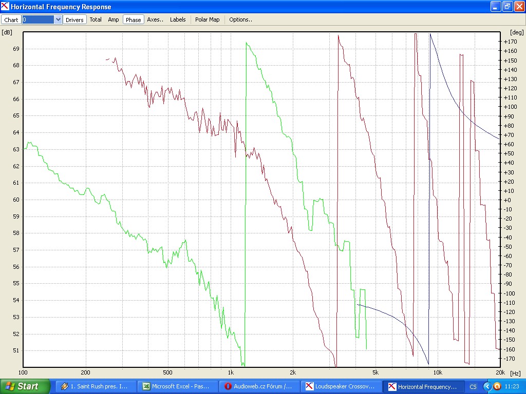Open the Polar Map view

(x=208, y=19)
